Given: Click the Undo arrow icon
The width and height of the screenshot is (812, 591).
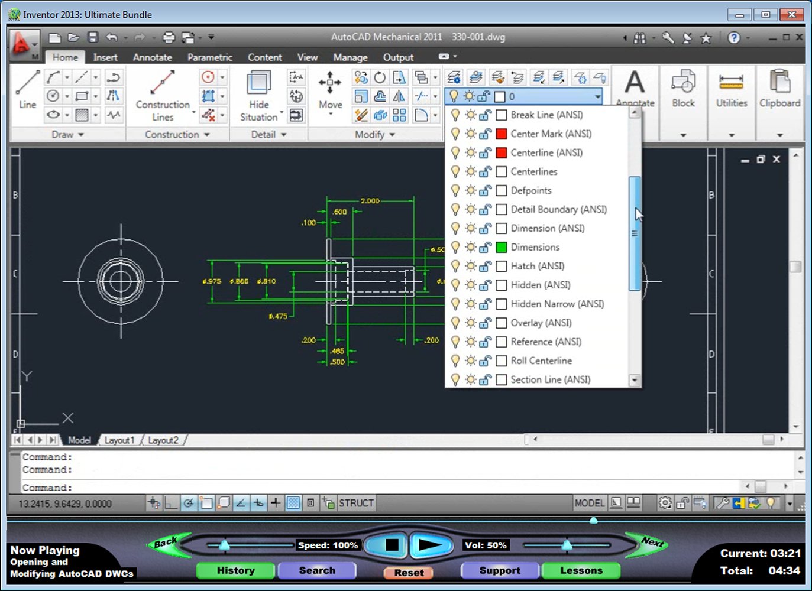Looking at the screenshot, I should click(112, 37).
